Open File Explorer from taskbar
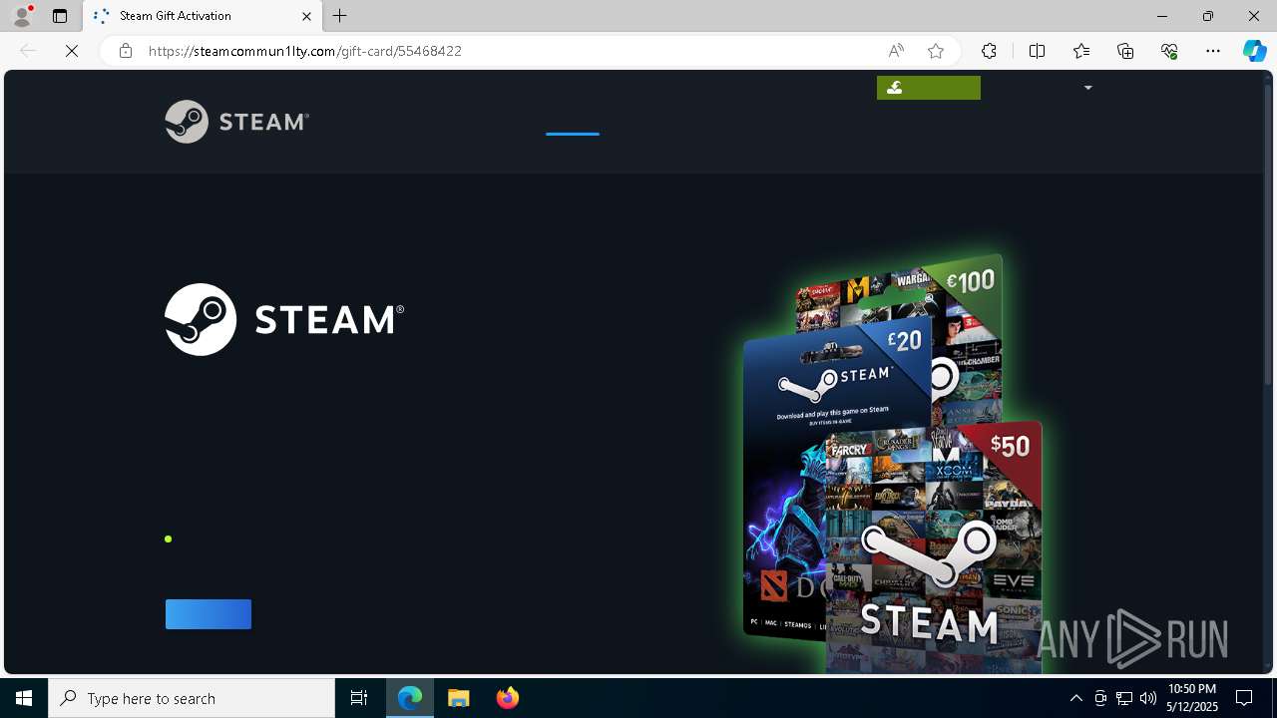1277x718 pixels. click(459, 698)
